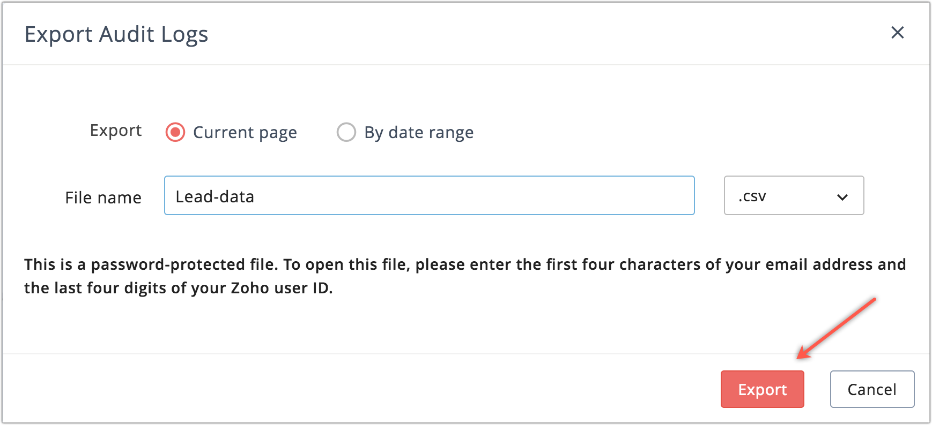Click the Export label beside radio options

(115, 131)
